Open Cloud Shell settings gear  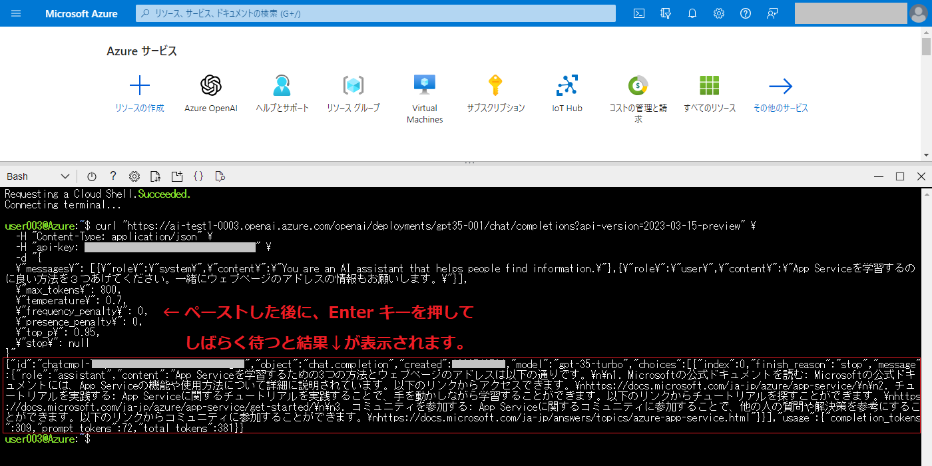pyautogui.click(x=134, y=176)
